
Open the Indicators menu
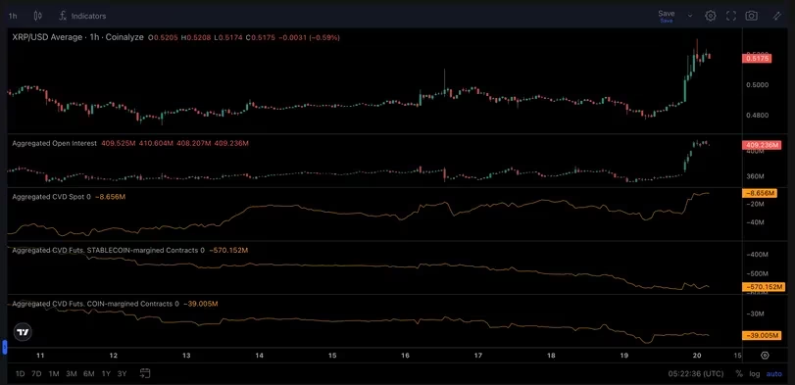pos(82,16)
